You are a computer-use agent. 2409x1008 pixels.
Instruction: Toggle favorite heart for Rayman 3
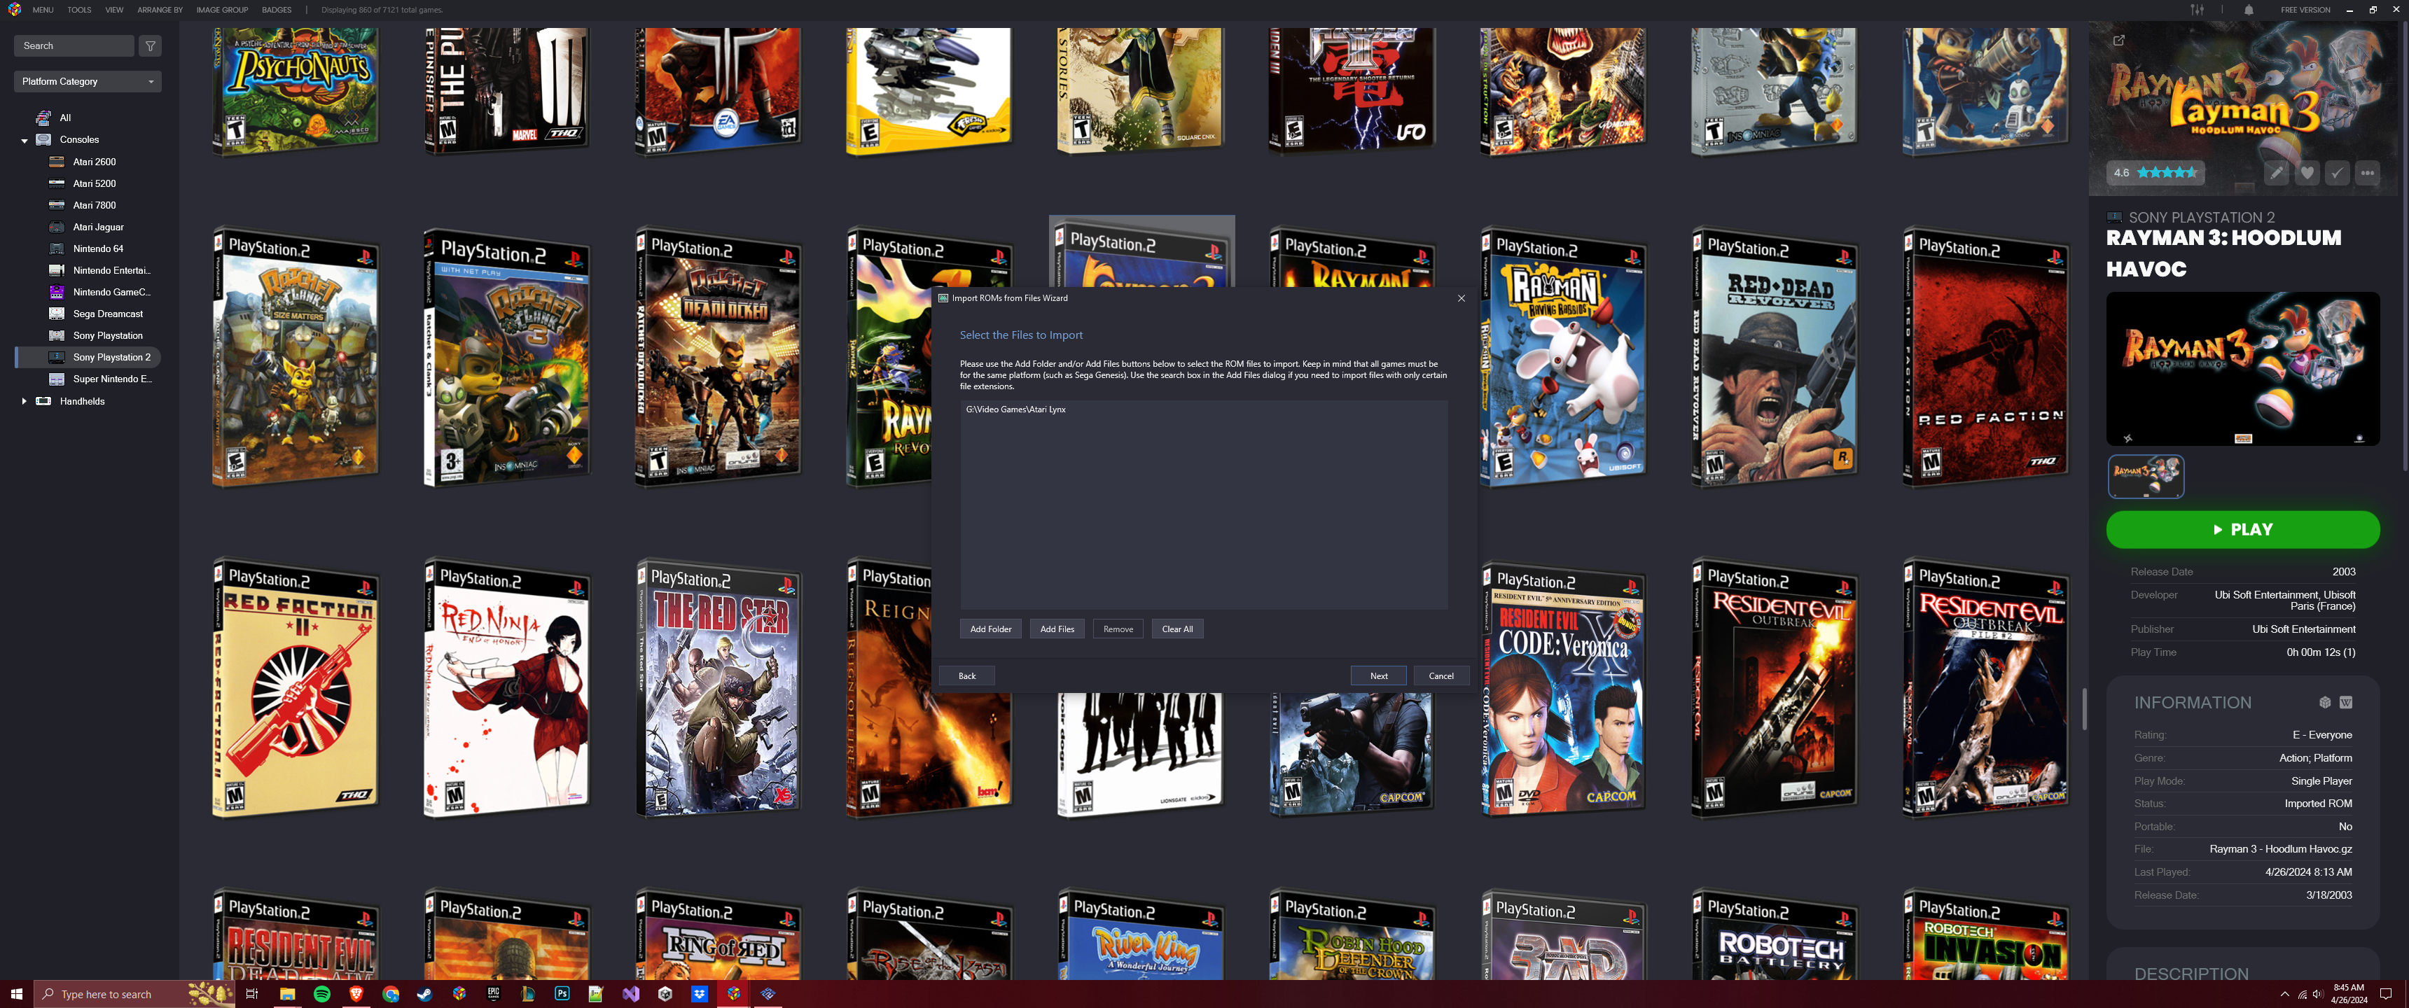tap(2307, 173)
